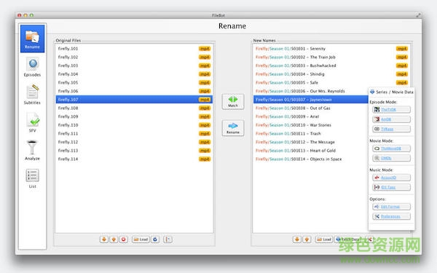This screenshot has height=273, width=437.
Task: Click the Fetch Data button
Action: 348,240
